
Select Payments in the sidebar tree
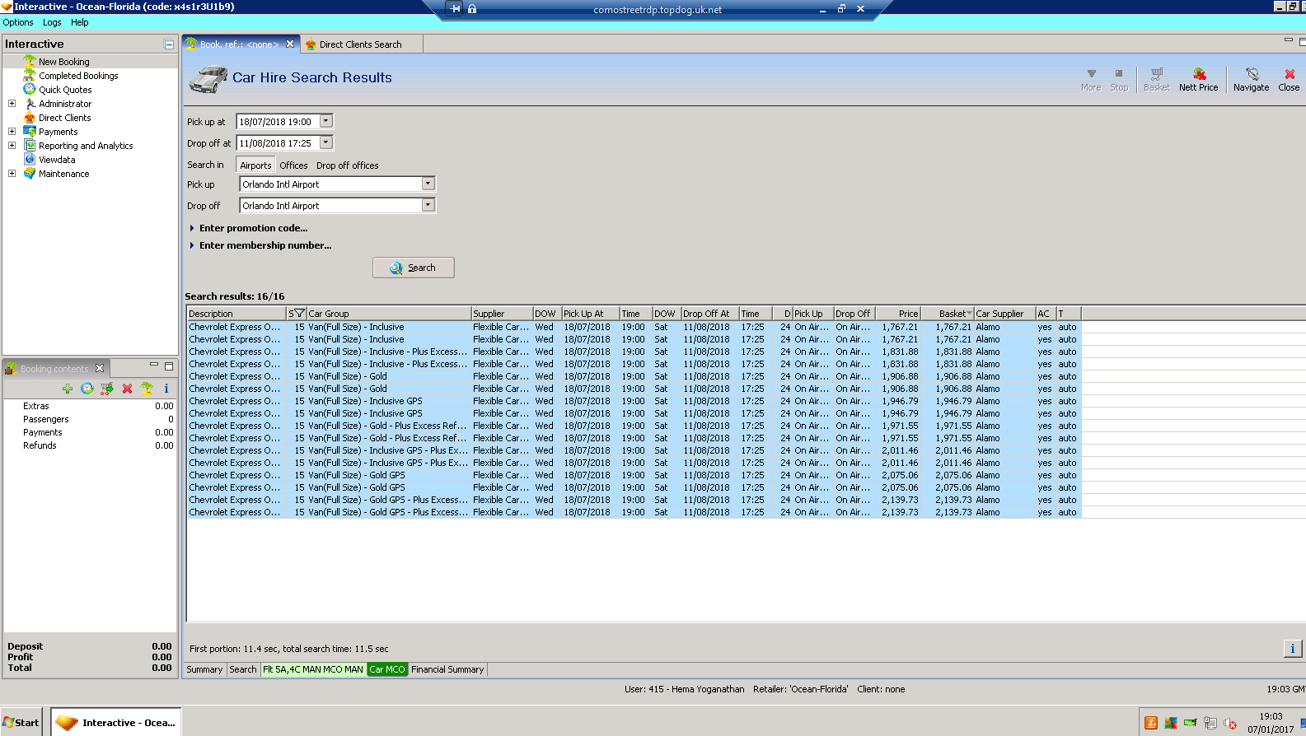(x=59, y=132)
